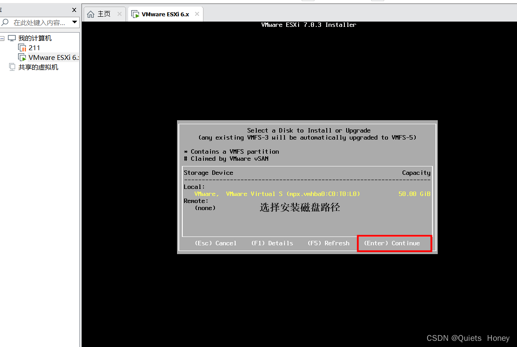Click the magnifier search icon
Screen dimensions: 517x347
[5, 22]
